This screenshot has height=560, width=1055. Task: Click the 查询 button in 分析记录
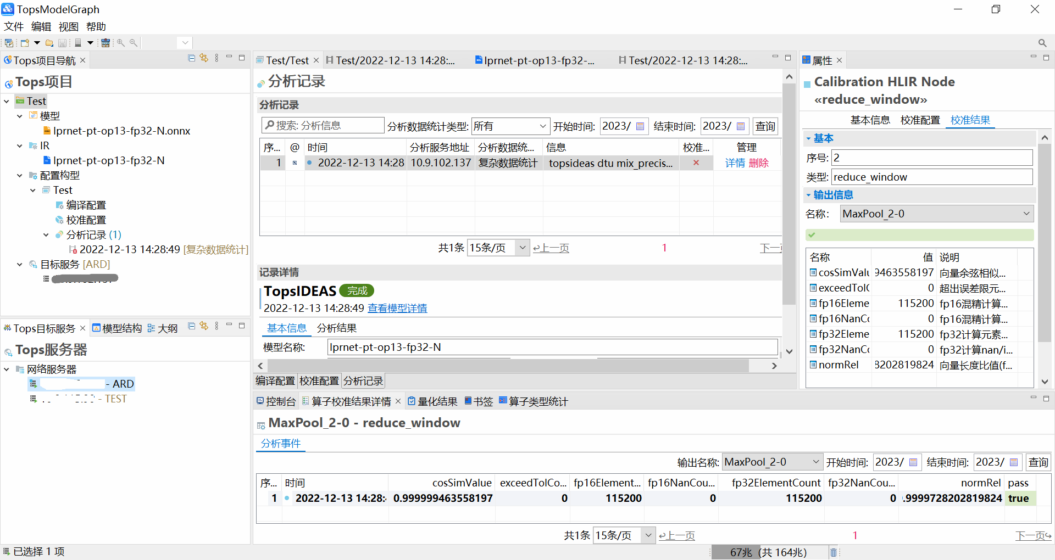coord(765,126)
